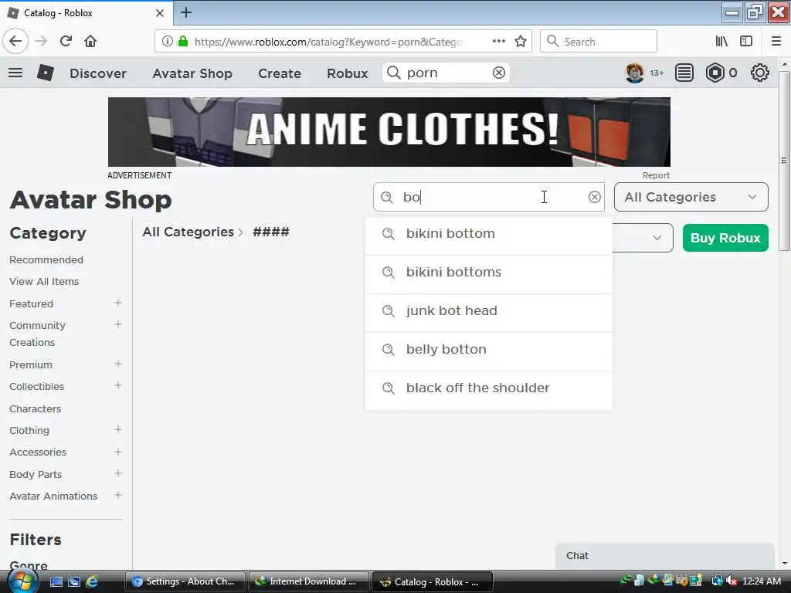Image resolution: width=791 pixels, height=593 pixels.
Task: Open Firefox library icon
Action: [722, 42]
